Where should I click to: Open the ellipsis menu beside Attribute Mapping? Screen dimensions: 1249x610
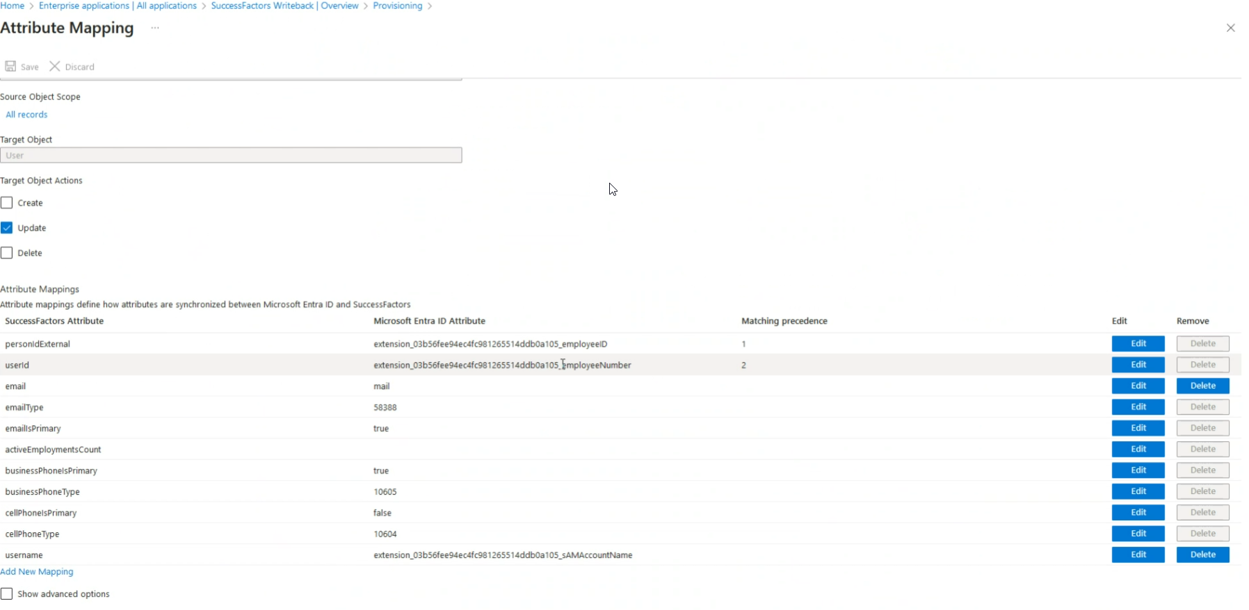click(155, 28)
